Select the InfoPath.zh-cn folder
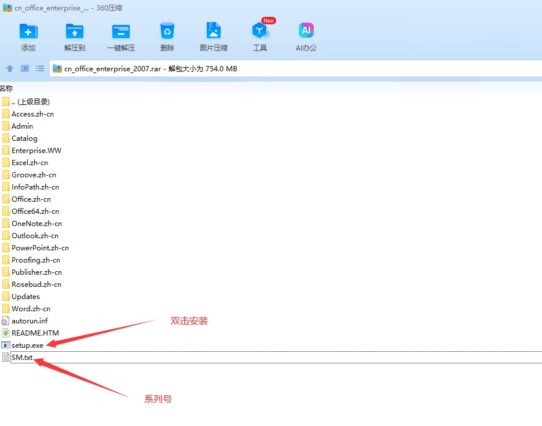Screen dimensions: 542x426 31,187
